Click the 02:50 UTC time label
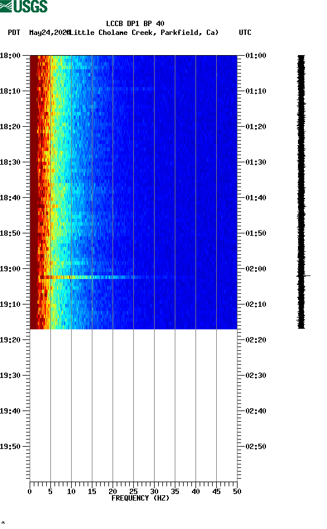Viewport: 327px width, 529px height. click(256, 446)
